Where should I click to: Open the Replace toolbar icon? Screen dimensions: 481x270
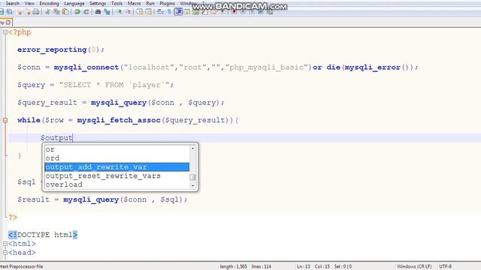pos(107,12)
